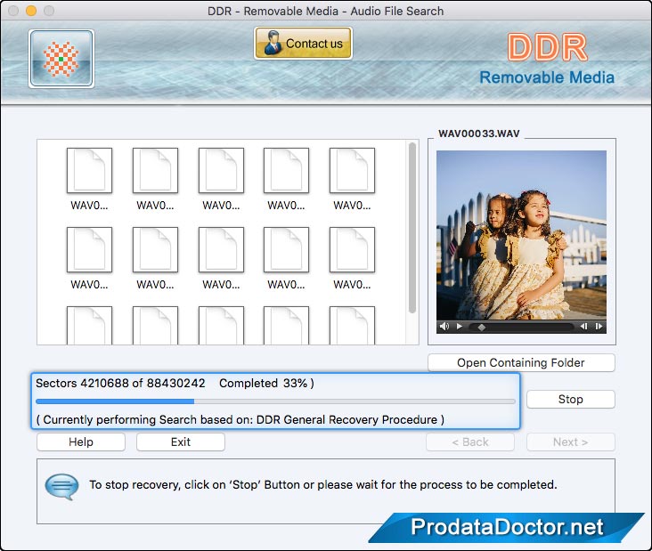Screen dimensions: 652x551
Task: Step backward one frame in preview
Action: tap(583, 326)
